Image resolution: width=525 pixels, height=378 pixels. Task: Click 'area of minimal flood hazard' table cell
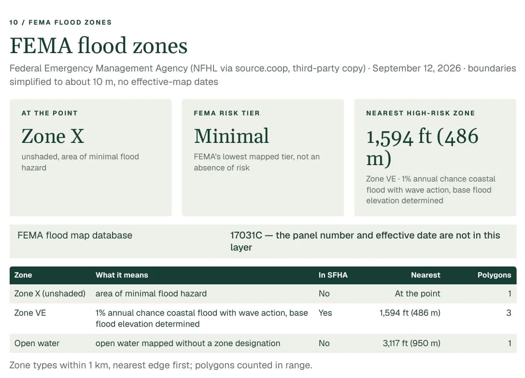[151, 294]
